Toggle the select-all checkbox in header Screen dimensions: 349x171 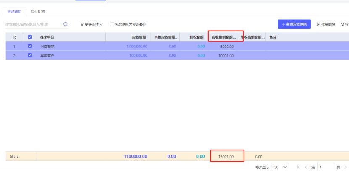(x=30, y=37)
